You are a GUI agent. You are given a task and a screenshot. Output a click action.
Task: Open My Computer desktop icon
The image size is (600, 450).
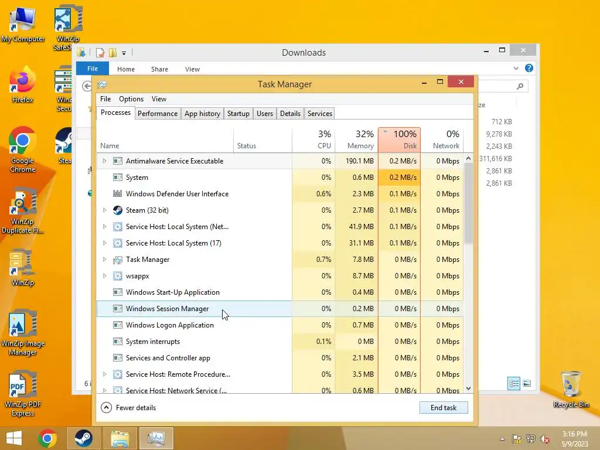pyautogui.click(x=23, y=23)
